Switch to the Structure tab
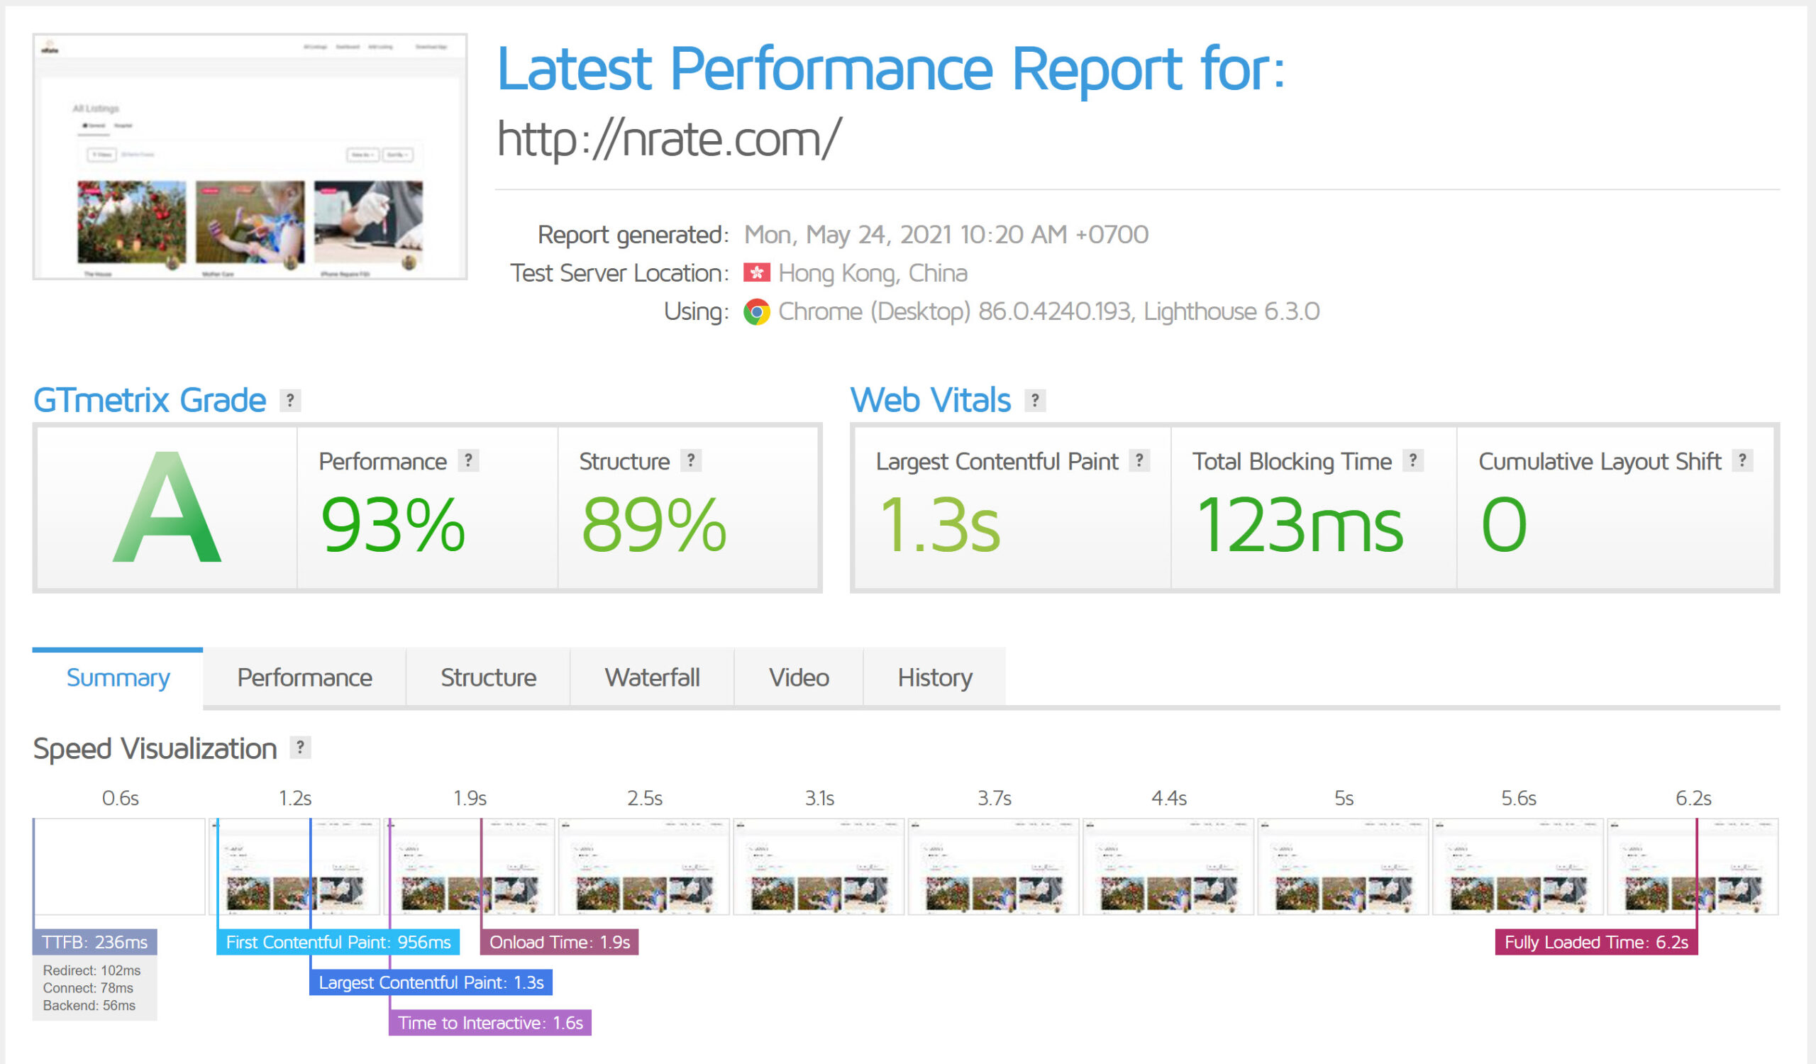 [x=489, y=677]
